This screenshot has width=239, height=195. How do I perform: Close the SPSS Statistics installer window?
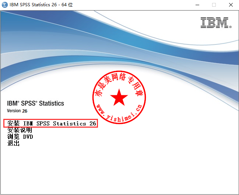click(231, 5)
